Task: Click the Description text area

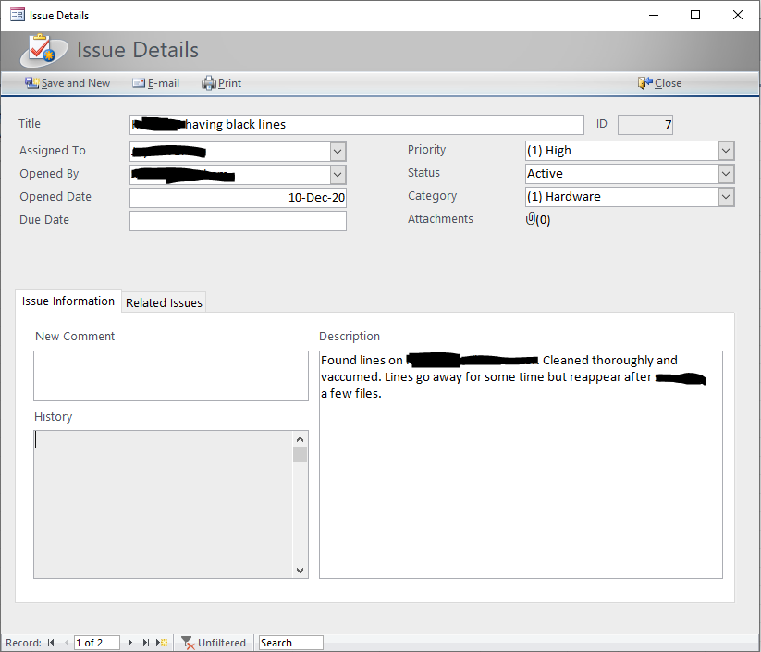Action: (x=521, y=464)
